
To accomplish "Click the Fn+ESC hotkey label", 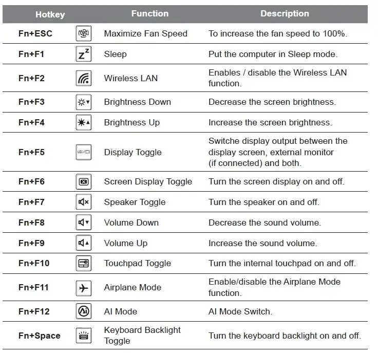I will tap(35, 34).
